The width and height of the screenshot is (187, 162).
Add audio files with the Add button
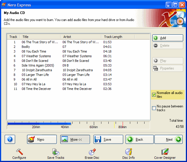click(x=168, y=38)
